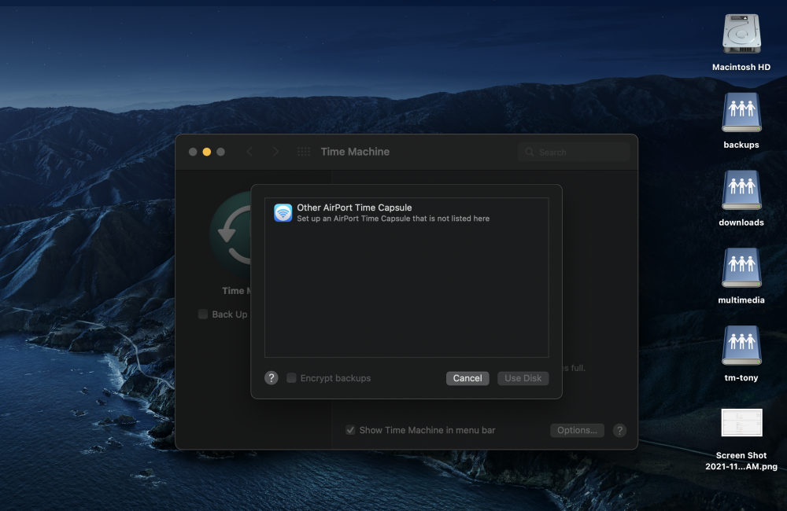
Task: Click the 'multimedia' volume label
Action: (741, 300)
